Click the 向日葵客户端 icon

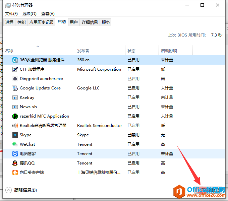[x=15, y=173]
